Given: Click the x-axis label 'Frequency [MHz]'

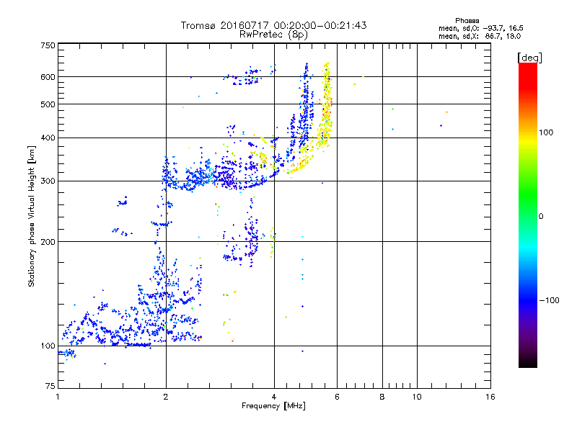Looking at the screenshot, I should (273, 406).
